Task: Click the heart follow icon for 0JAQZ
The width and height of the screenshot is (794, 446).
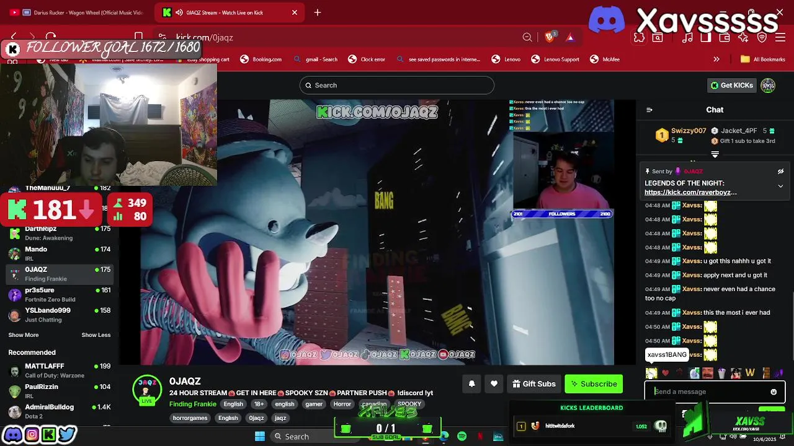Action: [494, 384]
